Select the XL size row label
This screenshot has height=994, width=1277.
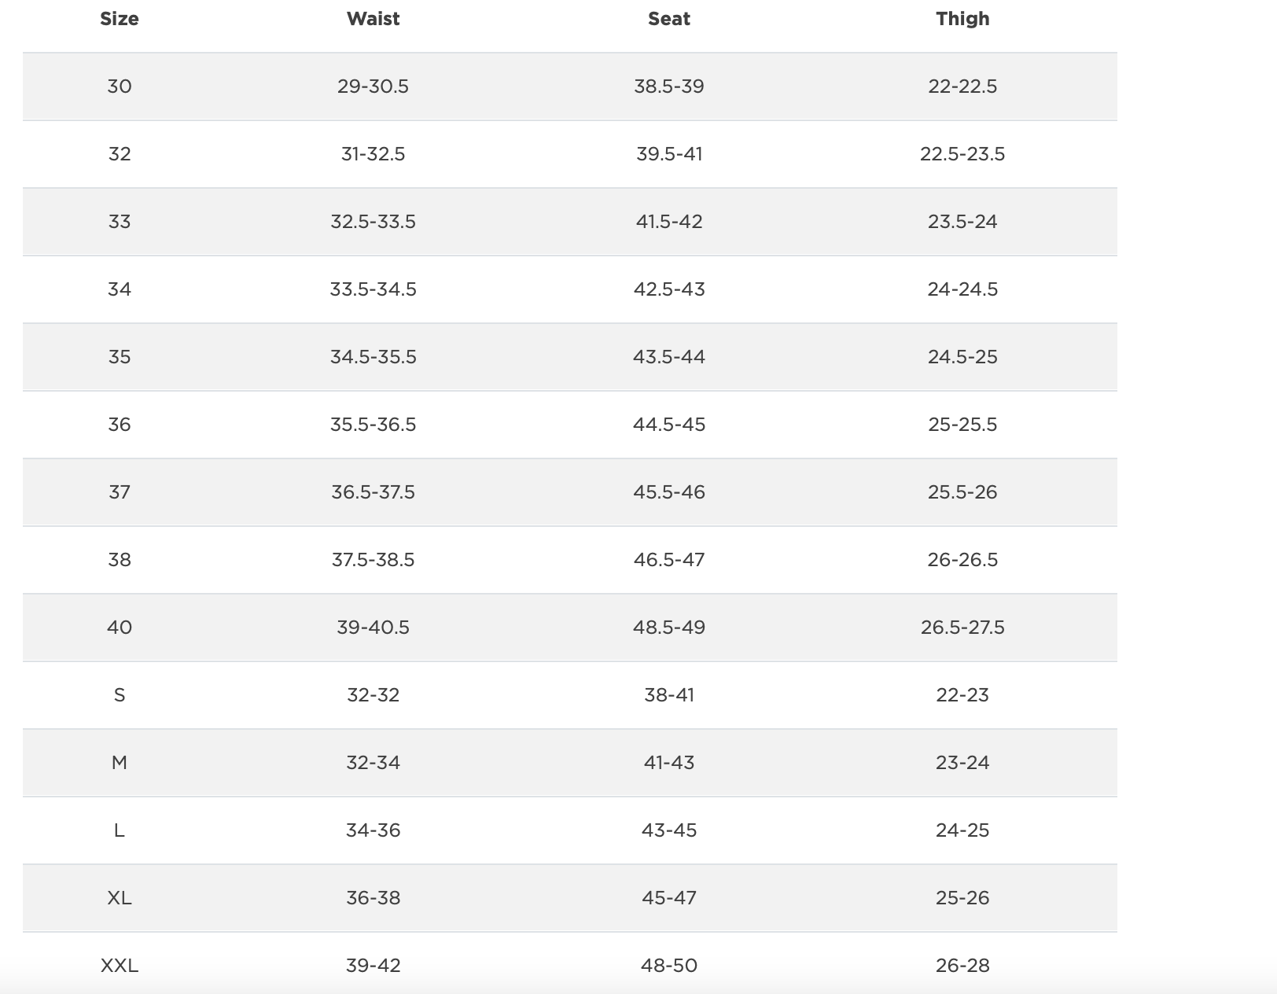pyautogui.click(x=120, y=898)
